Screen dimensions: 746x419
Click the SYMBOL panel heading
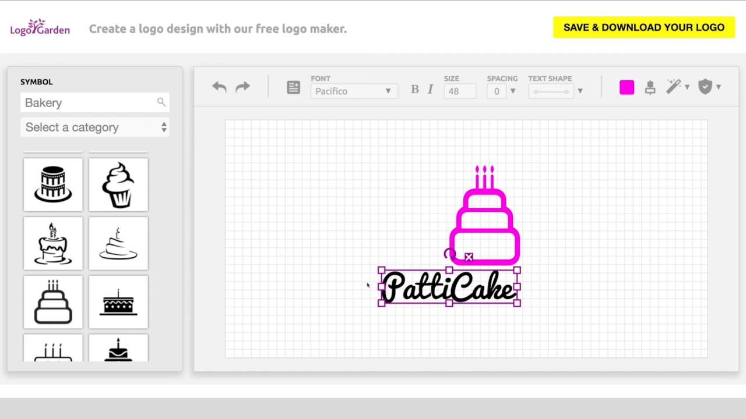[x=37, y=82]
